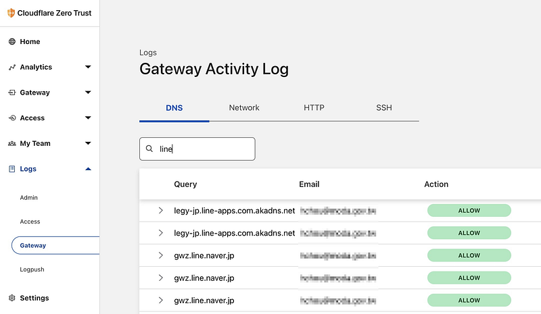This screenshot has width=541, height=314.
Task: Focus the search field containing line
Action: point(197,149)
